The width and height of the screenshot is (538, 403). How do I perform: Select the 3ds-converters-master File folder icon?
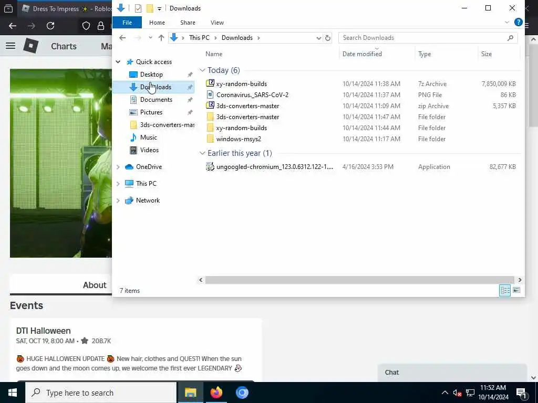(x=210, y=117)
